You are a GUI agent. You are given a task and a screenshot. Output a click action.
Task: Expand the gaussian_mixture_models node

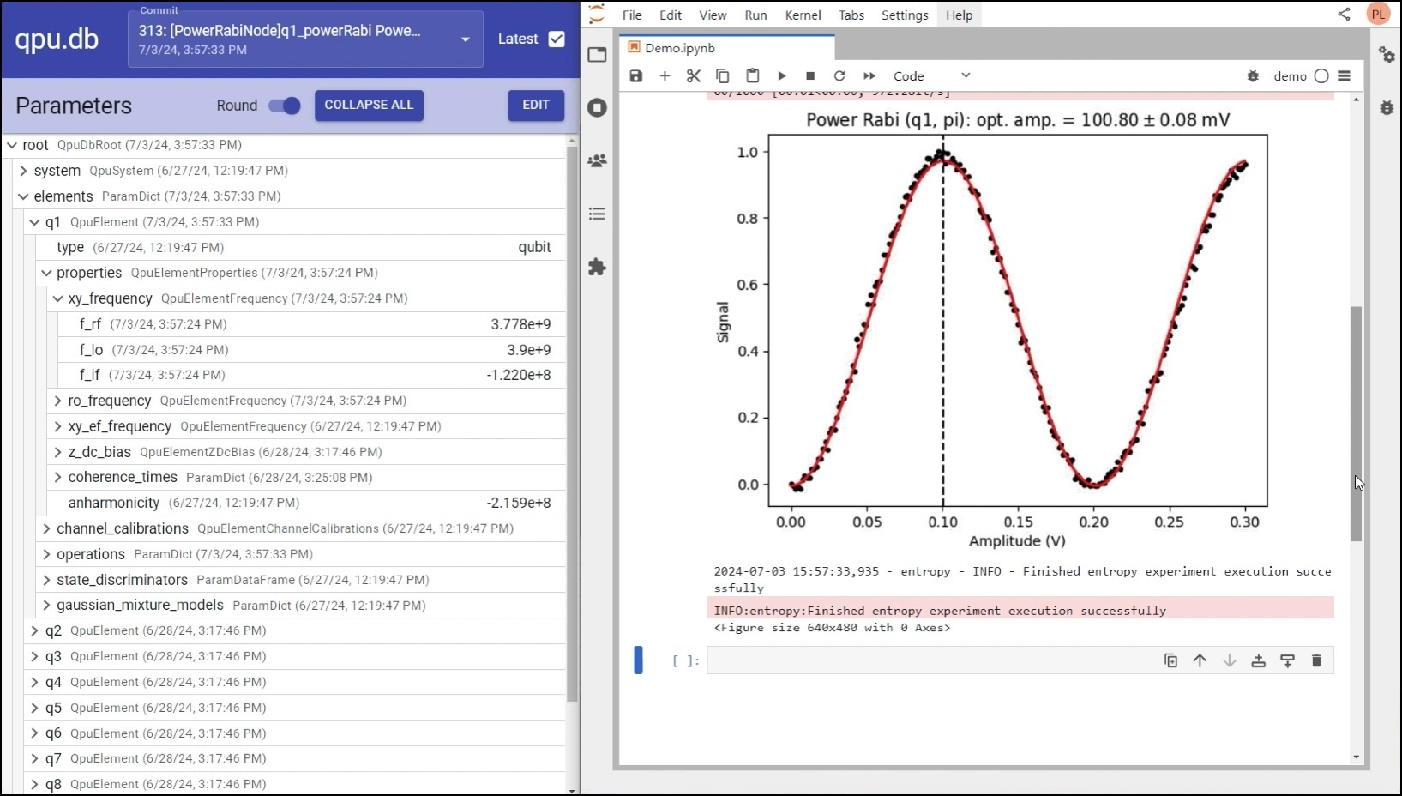coord(46,605)
